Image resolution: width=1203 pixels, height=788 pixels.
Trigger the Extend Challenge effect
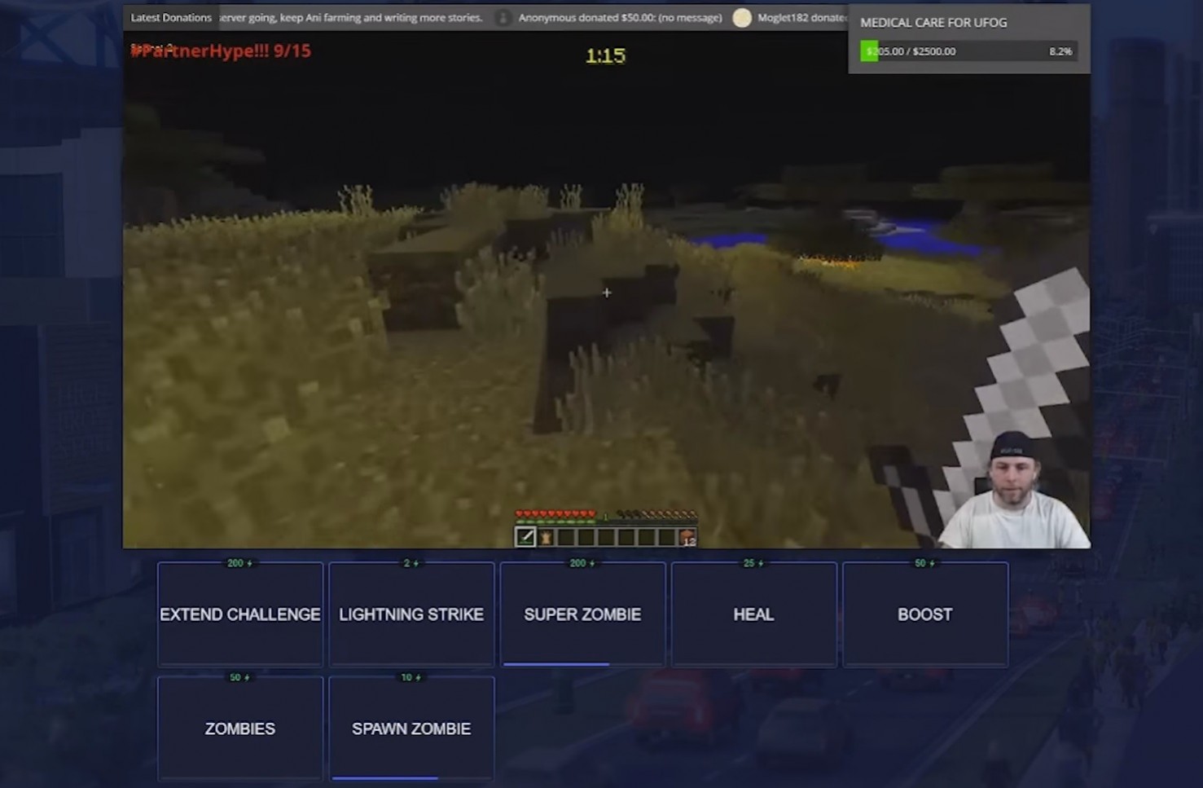(x=239, y=614)
